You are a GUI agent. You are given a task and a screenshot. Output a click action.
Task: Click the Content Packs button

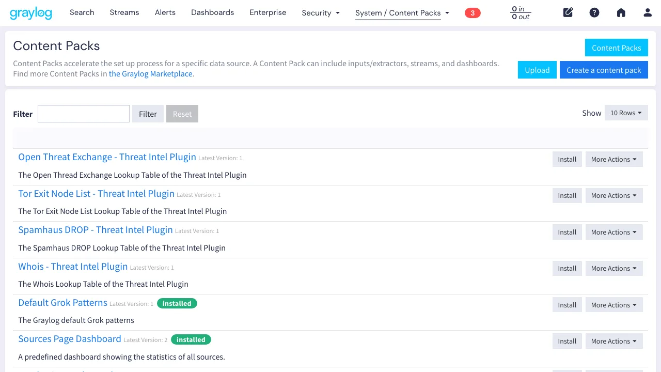point(617,48)
